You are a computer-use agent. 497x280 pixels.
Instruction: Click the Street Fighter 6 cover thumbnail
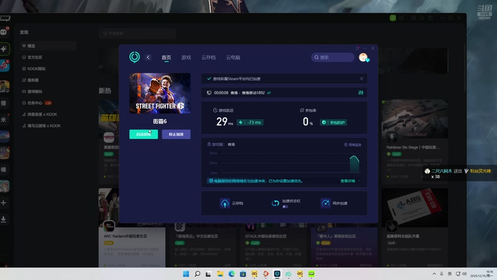(x=160, y=93)
